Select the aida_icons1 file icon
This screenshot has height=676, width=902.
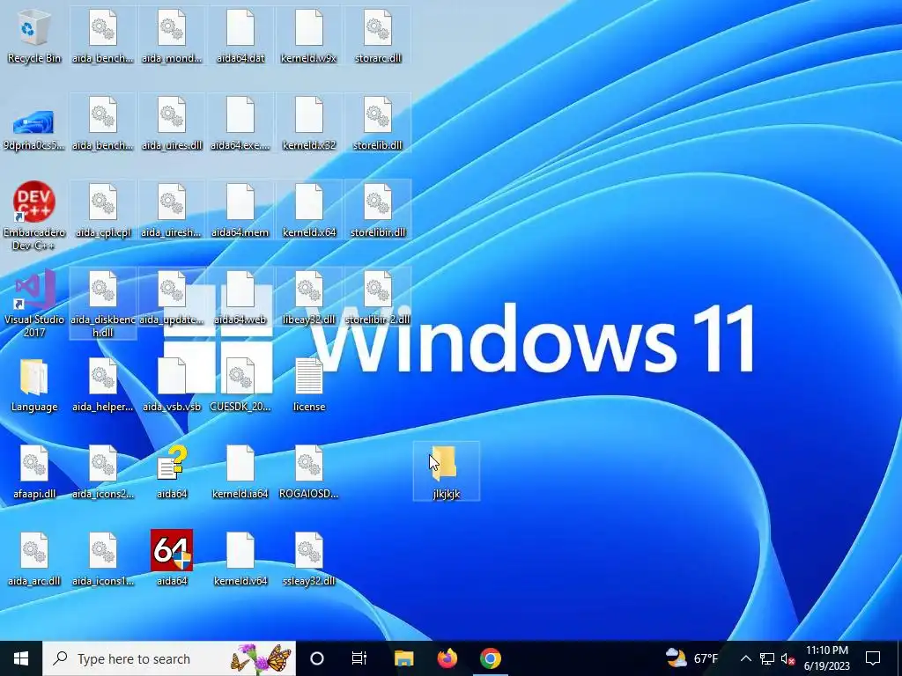click(x=103, y=557)
